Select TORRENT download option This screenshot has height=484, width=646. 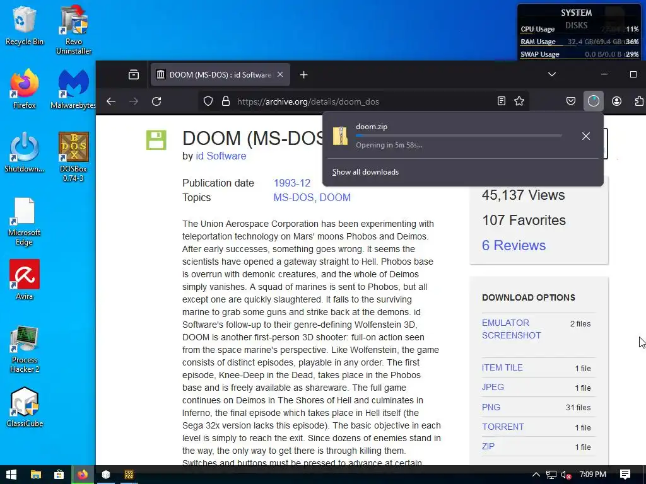coord(503,427)
